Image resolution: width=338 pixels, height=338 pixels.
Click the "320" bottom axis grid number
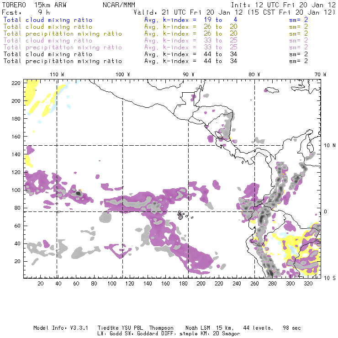[308, 284]
